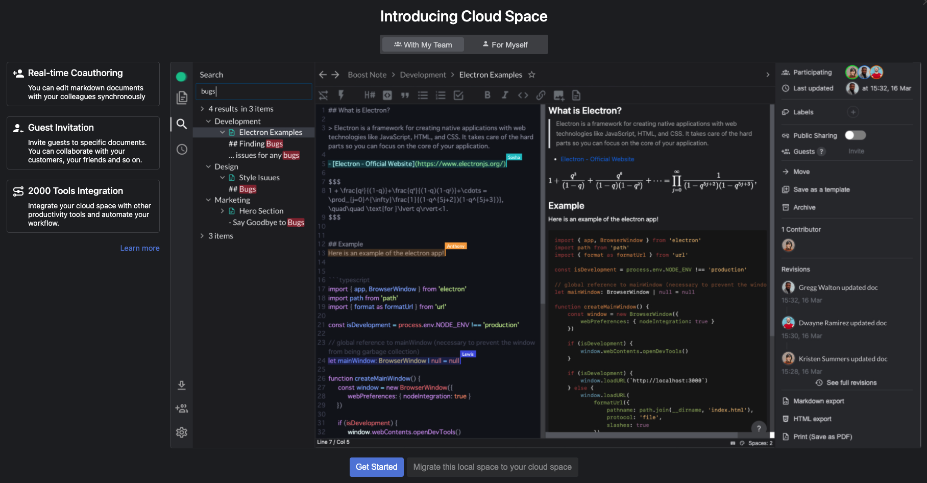Screen dimensions: 927x483
Task: Click the Invite guests link
Action: pyautogui.click(x=856, y=152)
